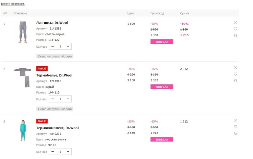Image resolution: width=253 pixels, height=159 pixels.
Task: Decrease Термобелье quantity with minus
Action: tap(53, 99)
